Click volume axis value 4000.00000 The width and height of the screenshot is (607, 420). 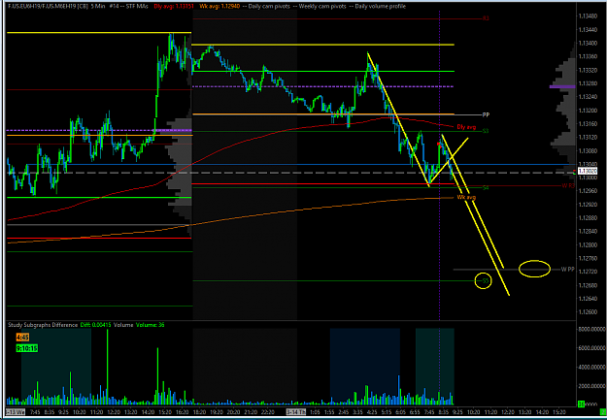click(x=590, y=367)
